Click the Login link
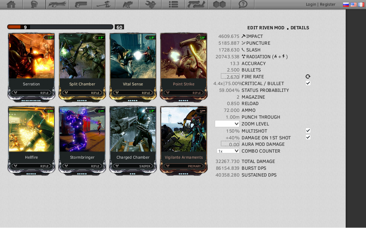The width and height of the screenshot is (366, 228). (311, 4)
